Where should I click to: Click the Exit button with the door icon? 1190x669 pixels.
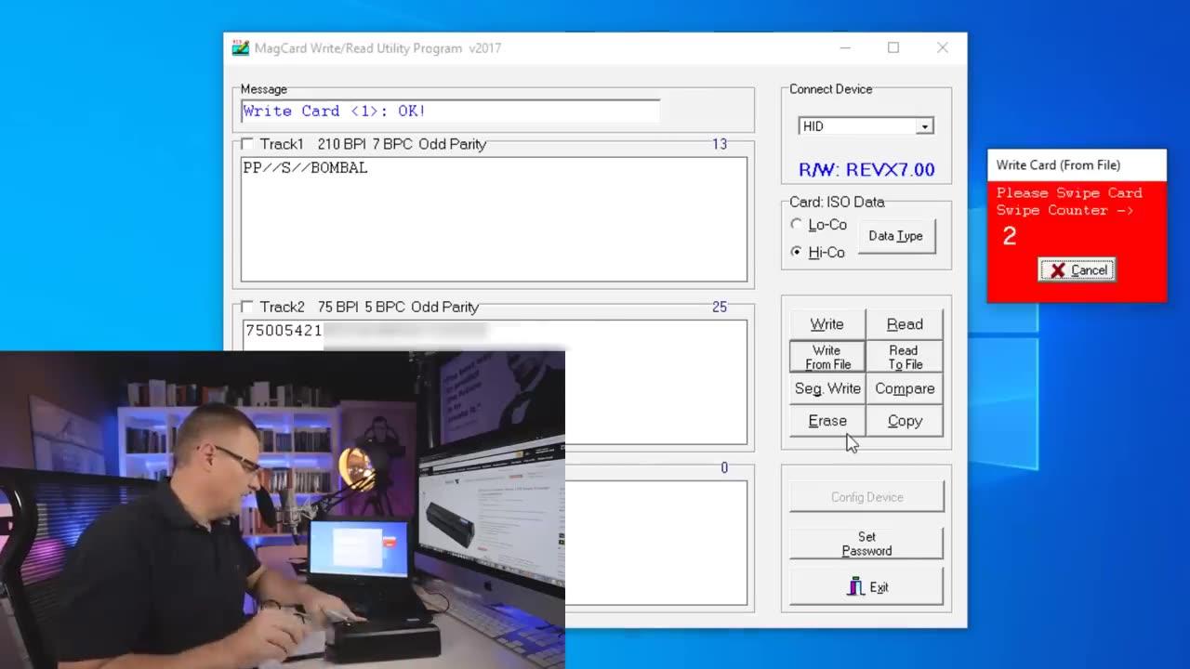tap(866, 586)
